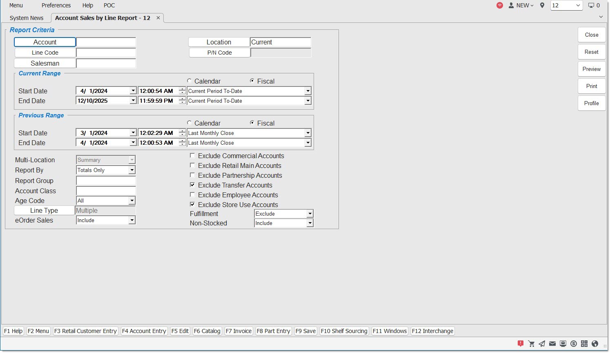The image size is (610, 353).
Task: Click the Preview button
Action: point(591,69)
